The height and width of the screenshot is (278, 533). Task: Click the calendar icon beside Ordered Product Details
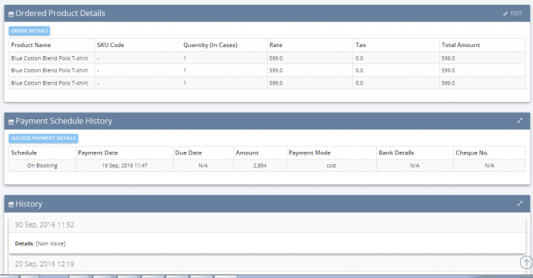click(11, 15)
